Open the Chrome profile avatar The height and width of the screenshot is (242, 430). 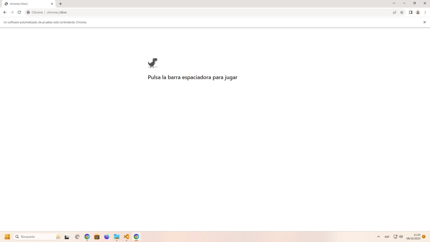point(418,12)
